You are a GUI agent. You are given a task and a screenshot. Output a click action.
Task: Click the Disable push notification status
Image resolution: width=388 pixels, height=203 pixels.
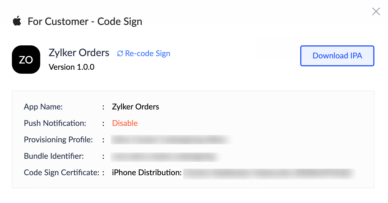click(x=125, y=123)
